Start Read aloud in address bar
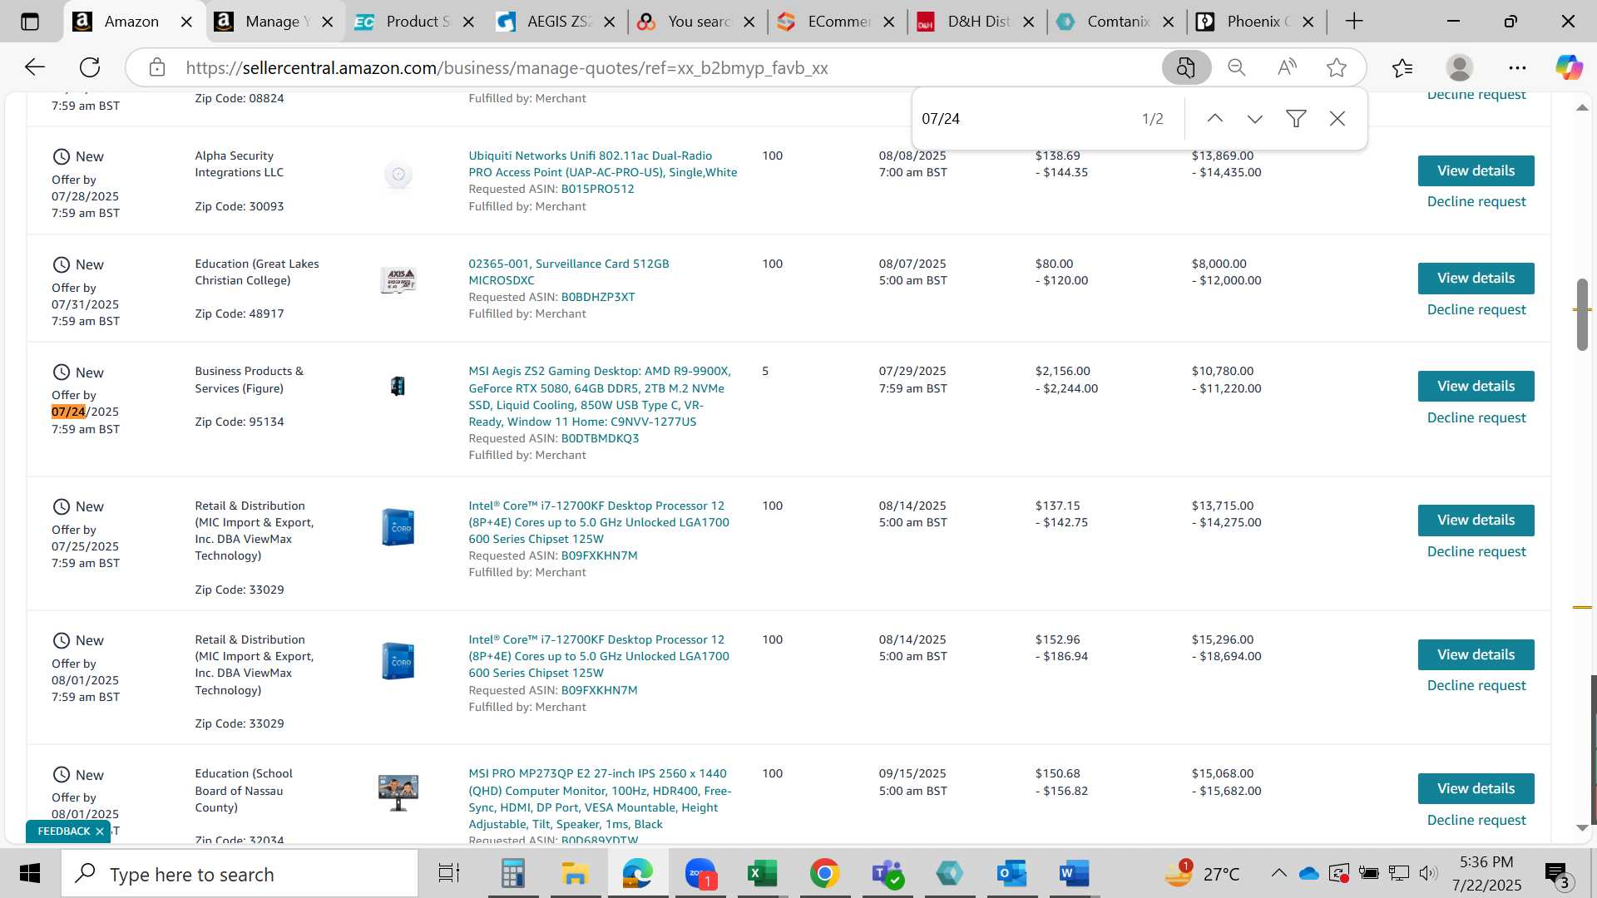 click(1287, 67)
